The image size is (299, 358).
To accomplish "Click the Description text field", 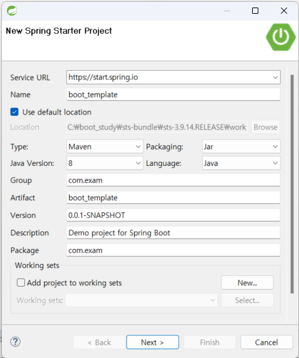I will (x=173, y=233).
